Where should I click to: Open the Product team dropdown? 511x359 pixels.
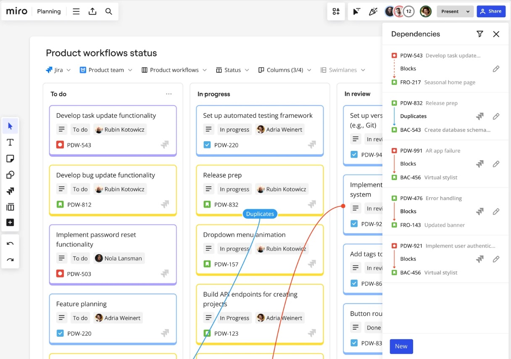click(x=106, y=70)
